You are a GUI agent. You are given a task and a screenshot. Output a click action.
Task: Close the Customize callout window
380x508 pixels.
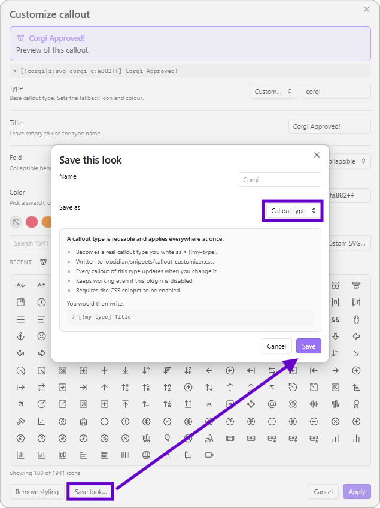[366, 10]
